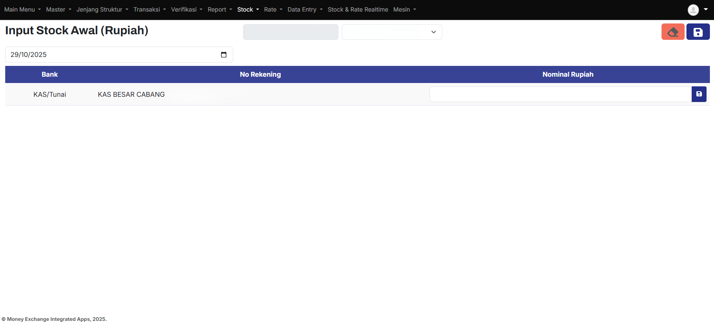This screenshot has height=322, width=714.
Task: Expand the Master menu
Action: 58,10
